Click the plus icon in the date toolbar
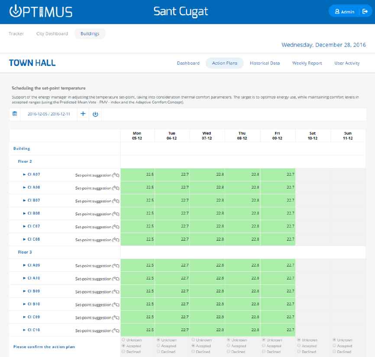375x357 pixels. (x=83, y=114)
